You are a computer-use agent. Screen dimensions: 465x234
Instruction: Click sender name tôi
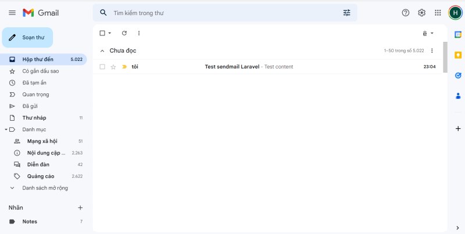point(135,67)
